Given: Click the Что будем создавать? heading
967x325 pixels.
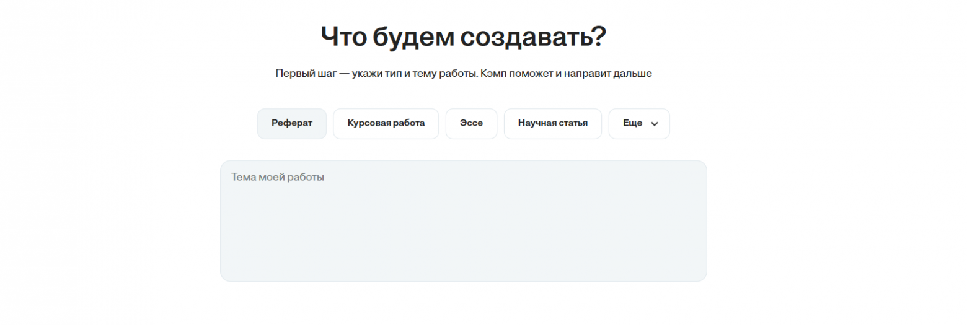Looking at the screenshot, I should point(463,37).
